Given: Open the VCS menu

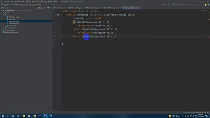Looking at the screenshot, I should tap(46, 2).
